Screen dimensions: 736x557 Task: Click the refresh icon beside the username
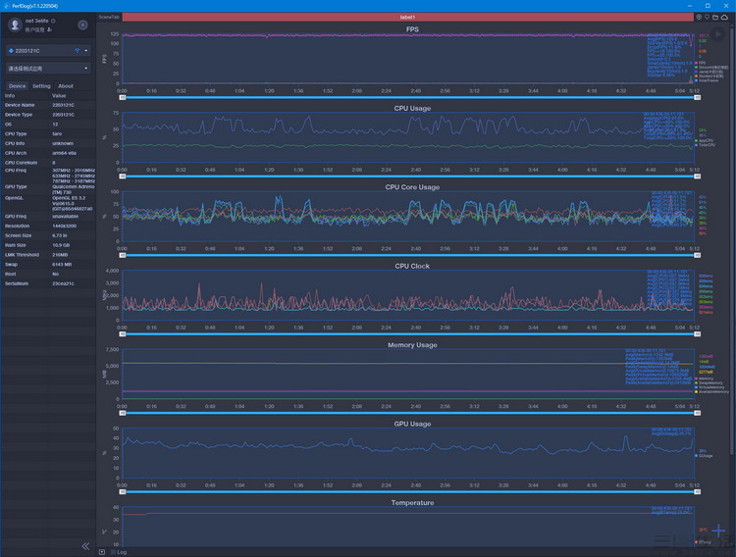53,21
